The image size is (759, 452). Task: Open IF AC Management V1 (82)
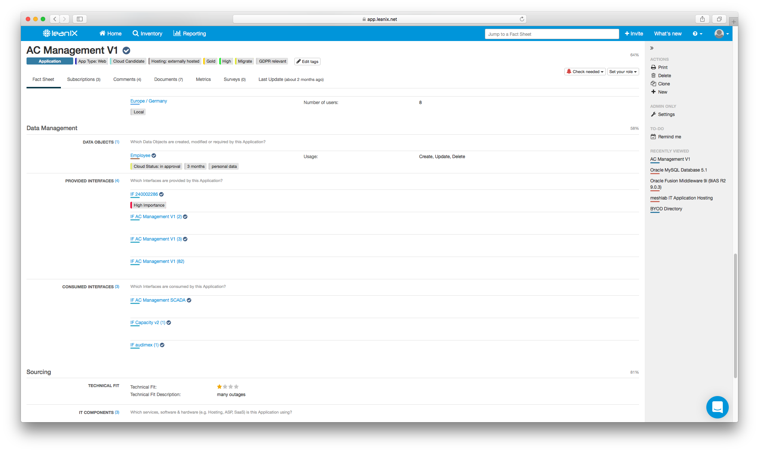tap(157, 261)
